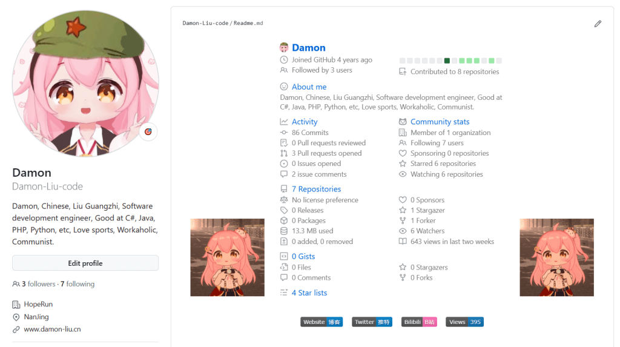The image size is (620, 347).
Task: Open the Website badge
Action: (322, 322)
